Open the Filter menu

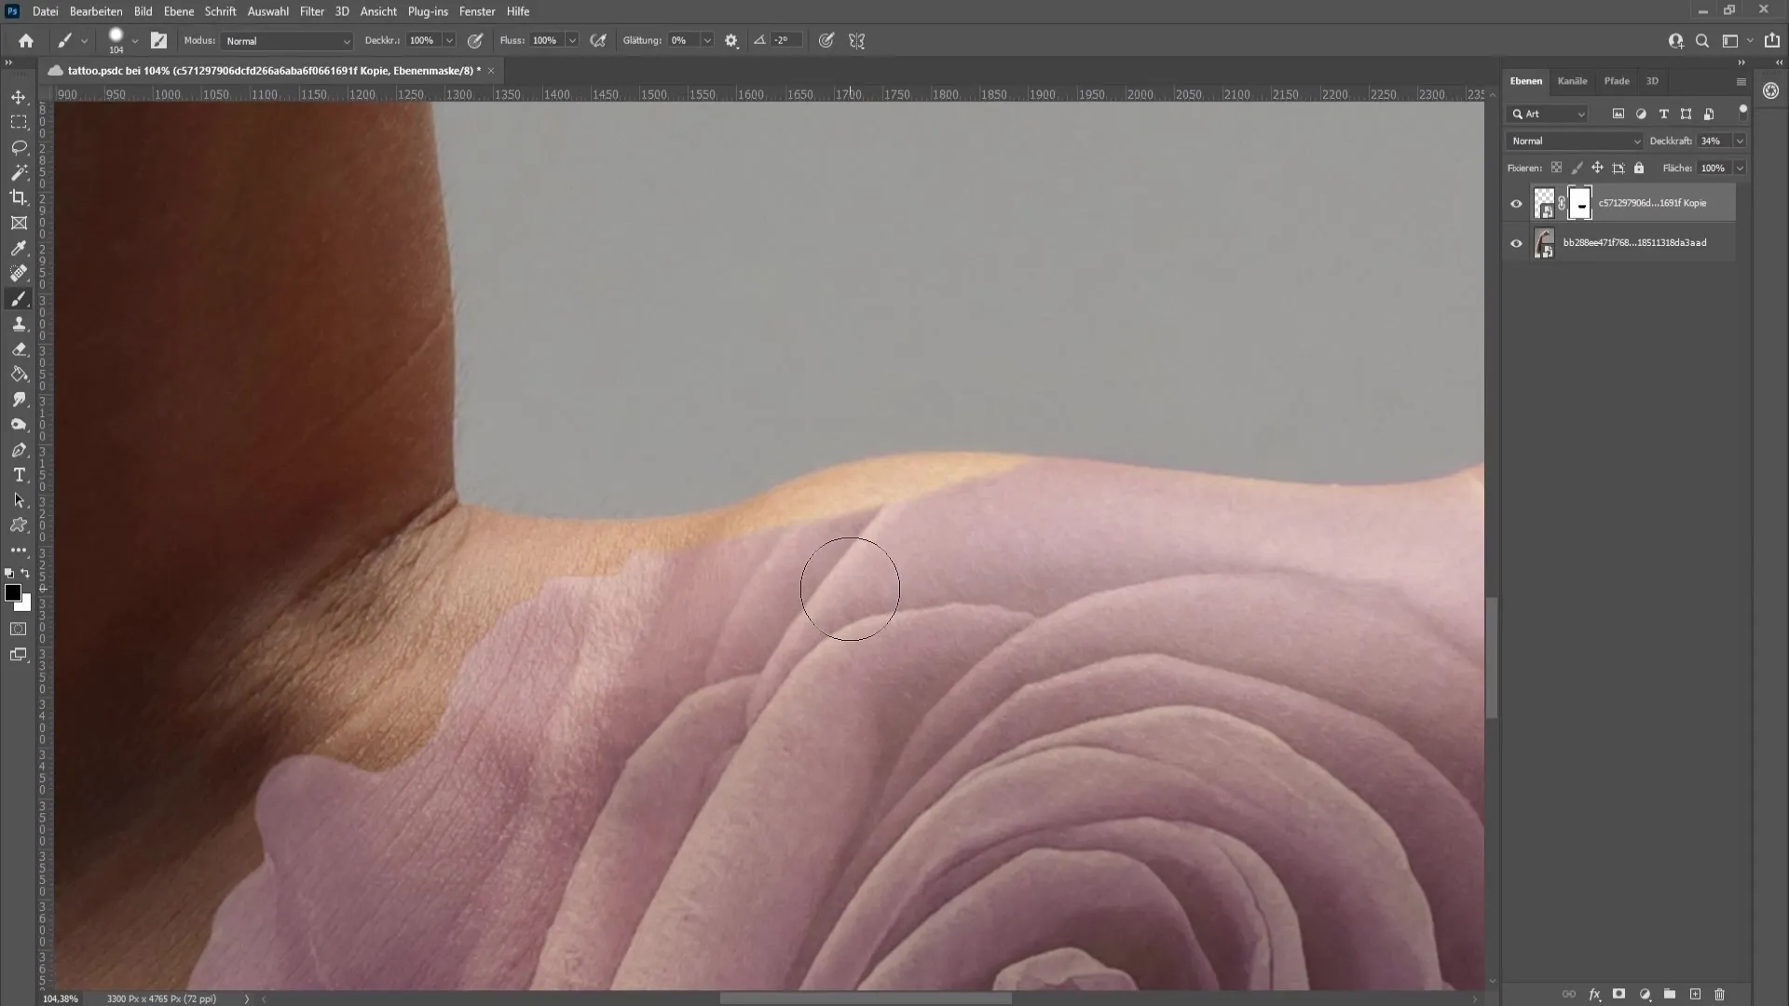[311, 11]
